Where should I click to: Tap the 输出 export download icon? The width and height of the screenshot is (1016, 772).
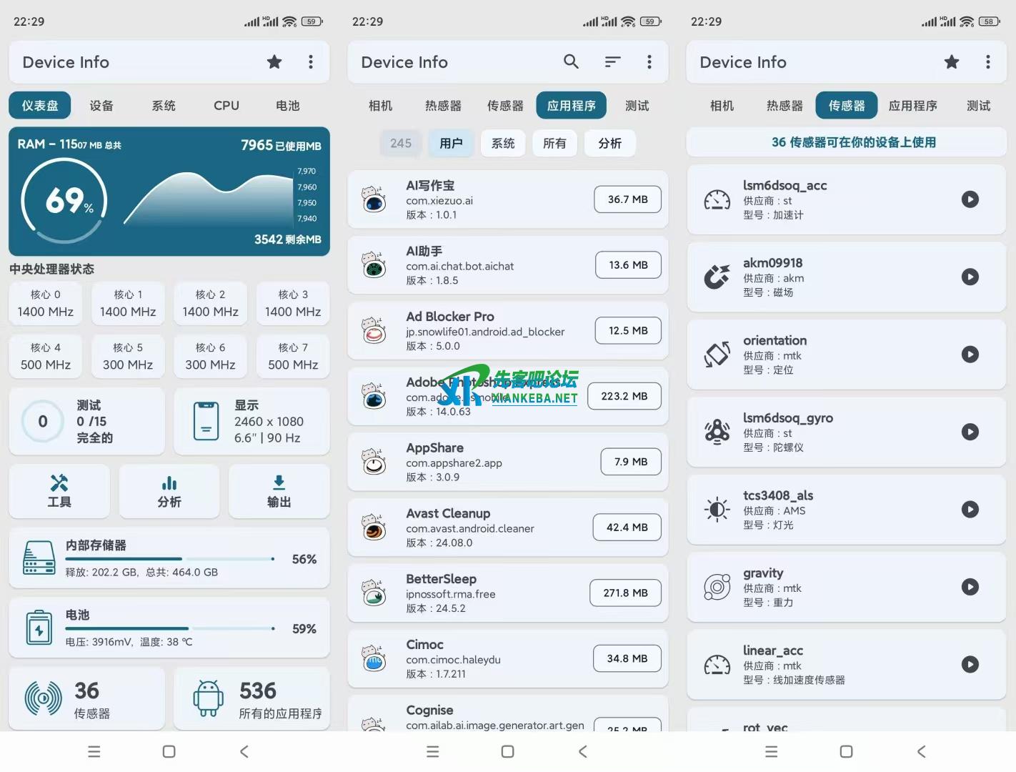coord(279,483)
